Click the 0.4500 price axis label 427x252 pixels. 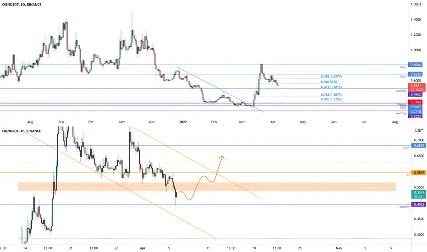(419, 219)
